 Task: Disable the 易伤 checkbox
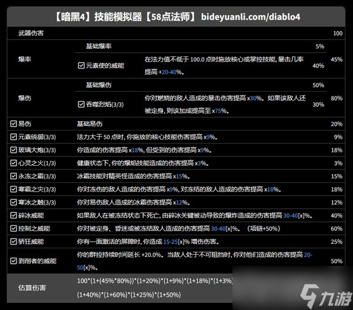tap(14, 124)
